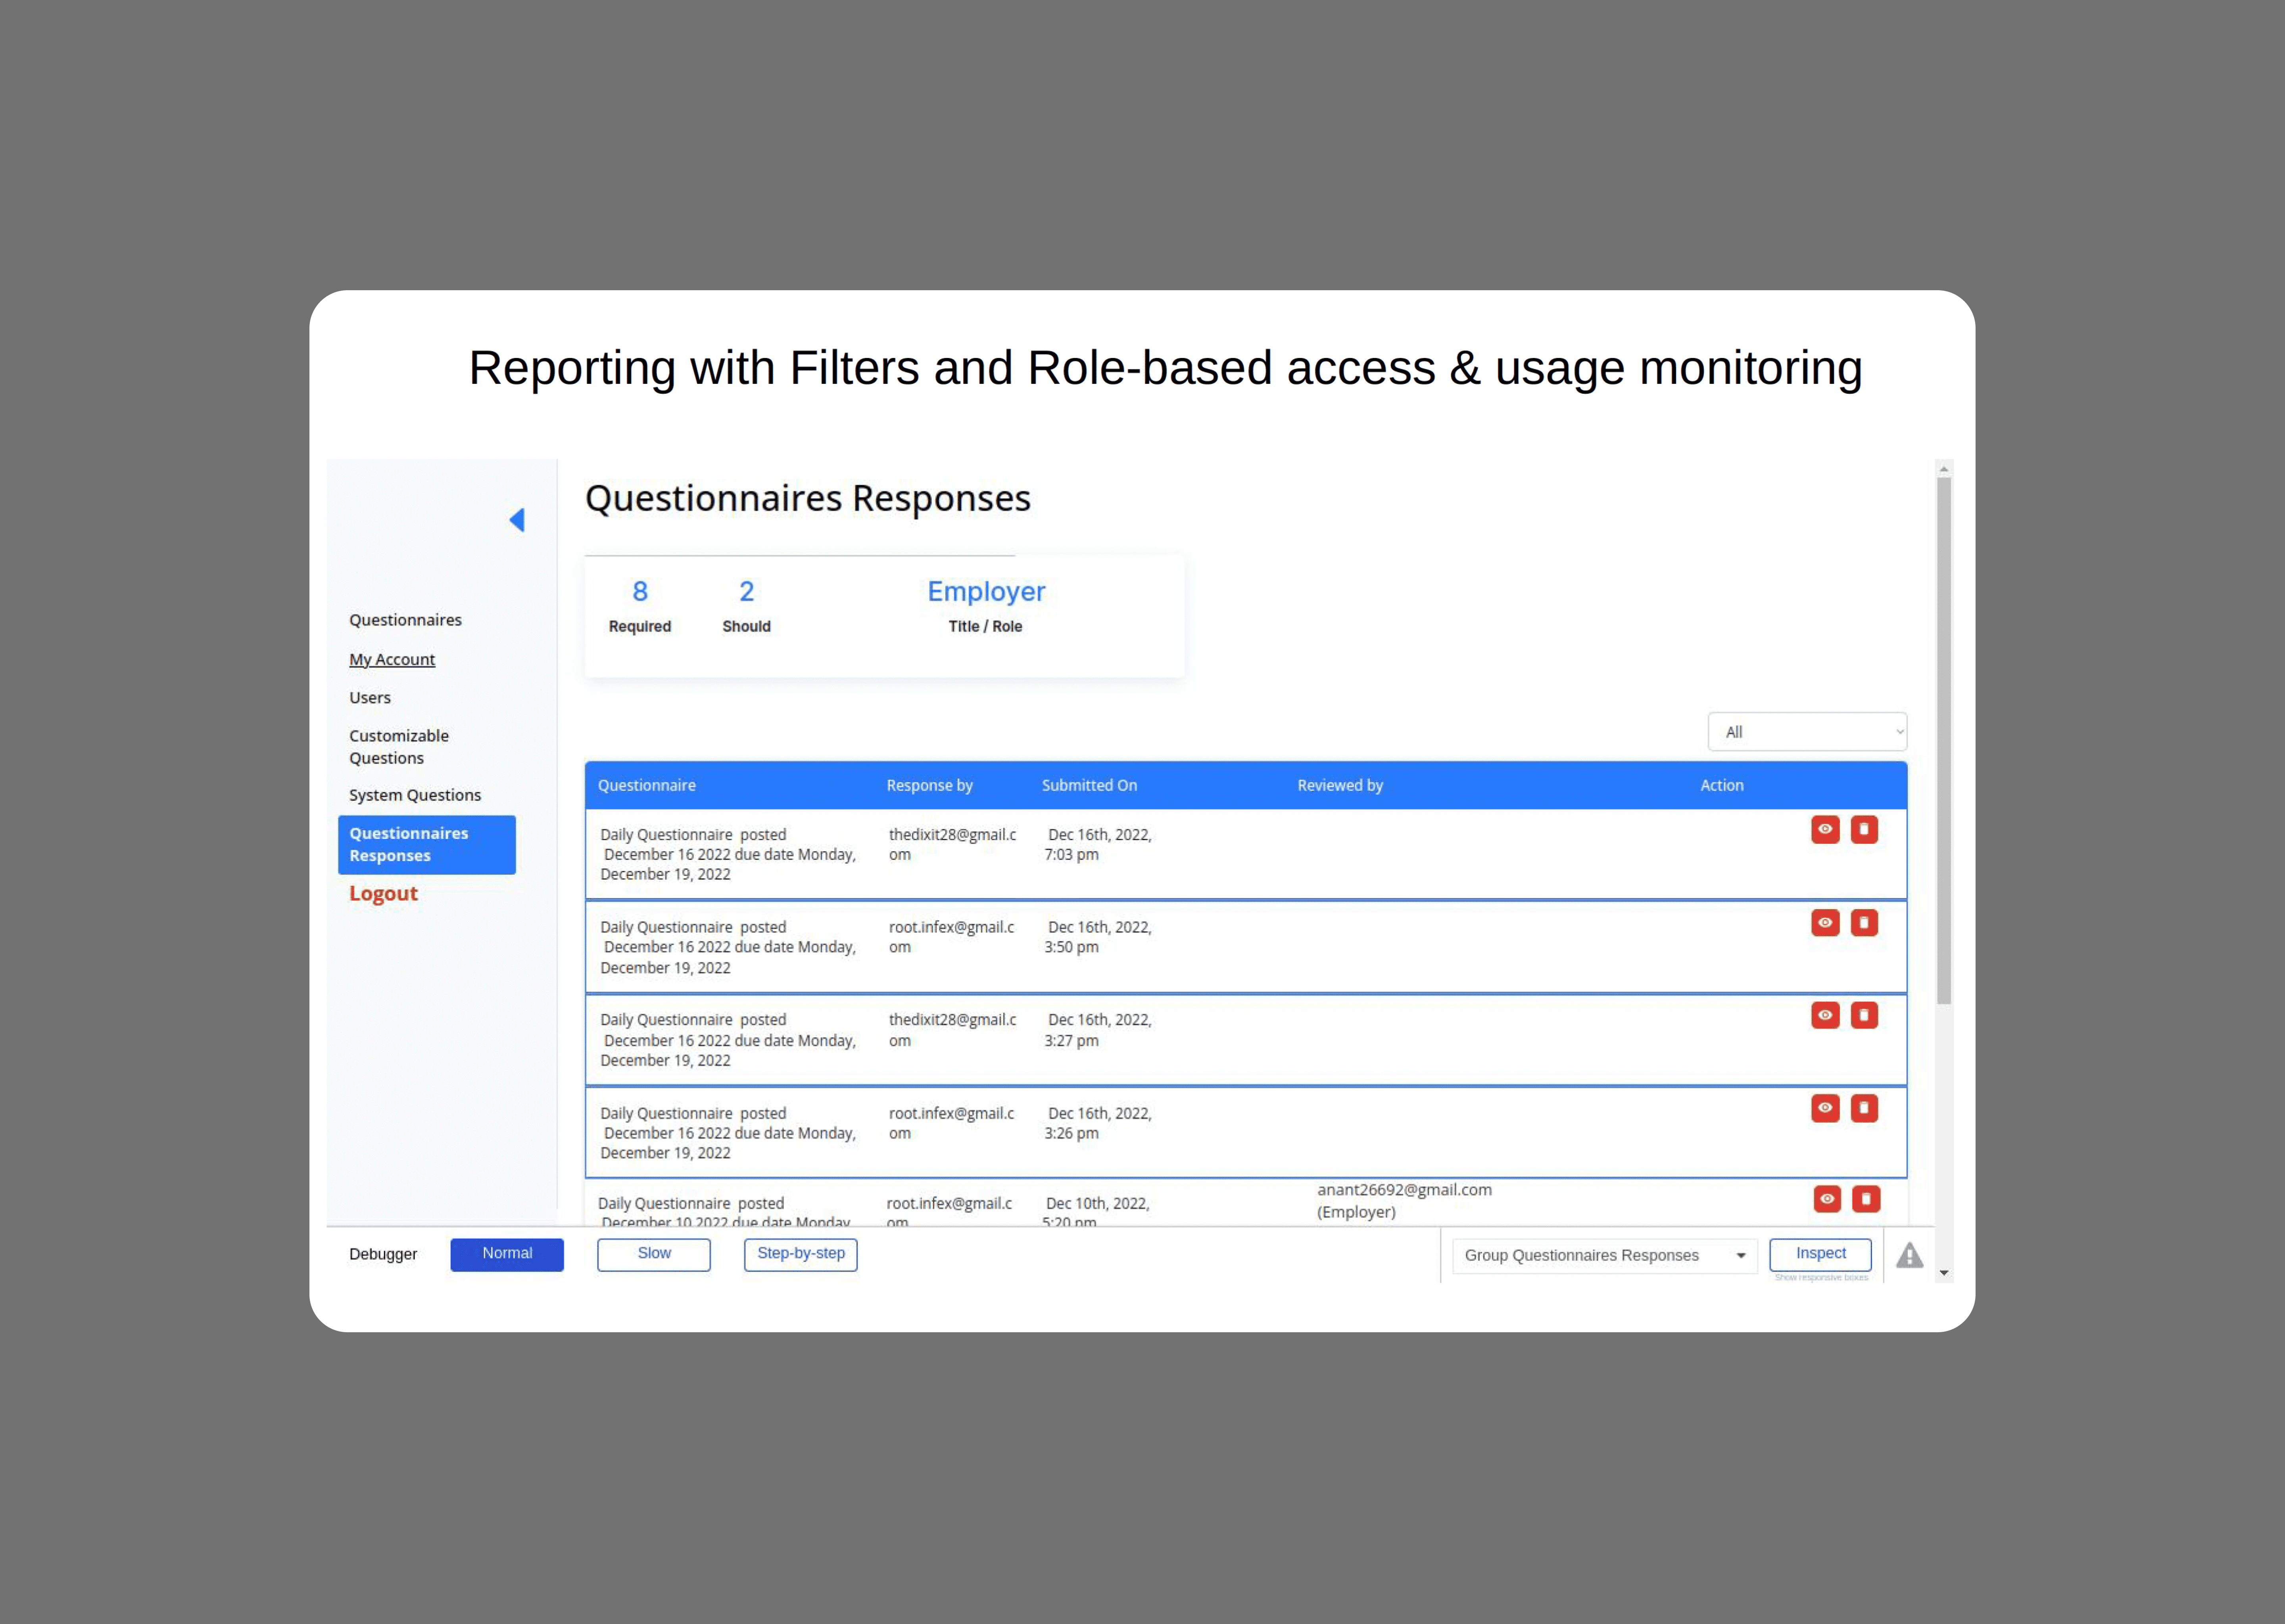The width and height of the screenshot is (2285, 1624).
Task: Set debugger to Normal mode
Action: [507, 1255]
